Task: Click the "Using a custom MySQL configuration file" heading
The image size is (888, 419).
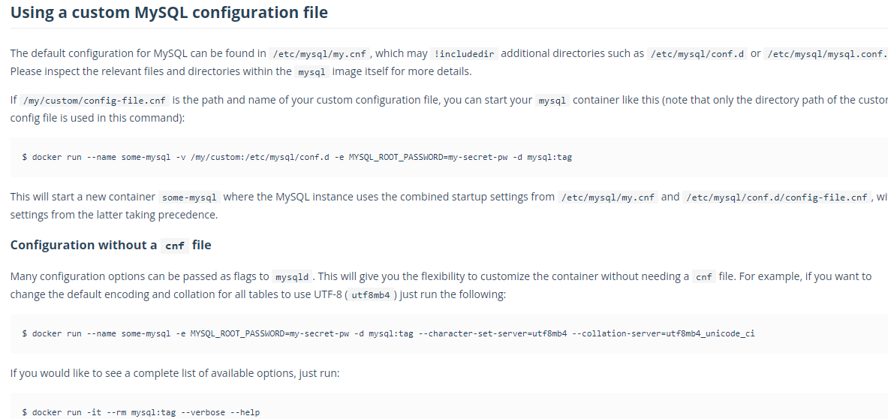Action: click(x=169, y=13)
